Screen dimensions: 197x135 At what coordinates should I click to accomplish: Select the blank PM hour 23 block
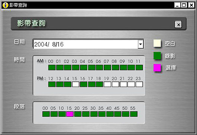(139, 84)
